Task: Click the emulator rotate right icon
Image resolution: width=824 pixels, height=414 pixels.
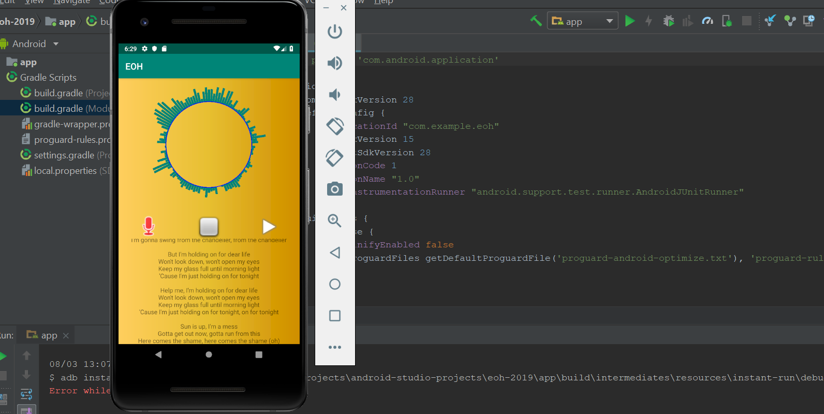Action: (335, 158)
